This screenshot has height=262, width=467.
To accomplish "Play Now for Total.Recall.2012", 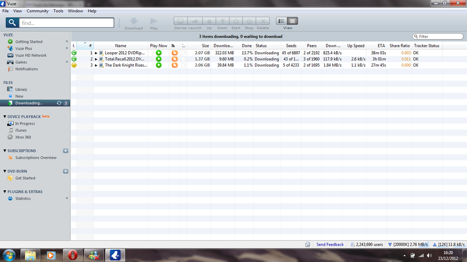I will coord(159,59).
